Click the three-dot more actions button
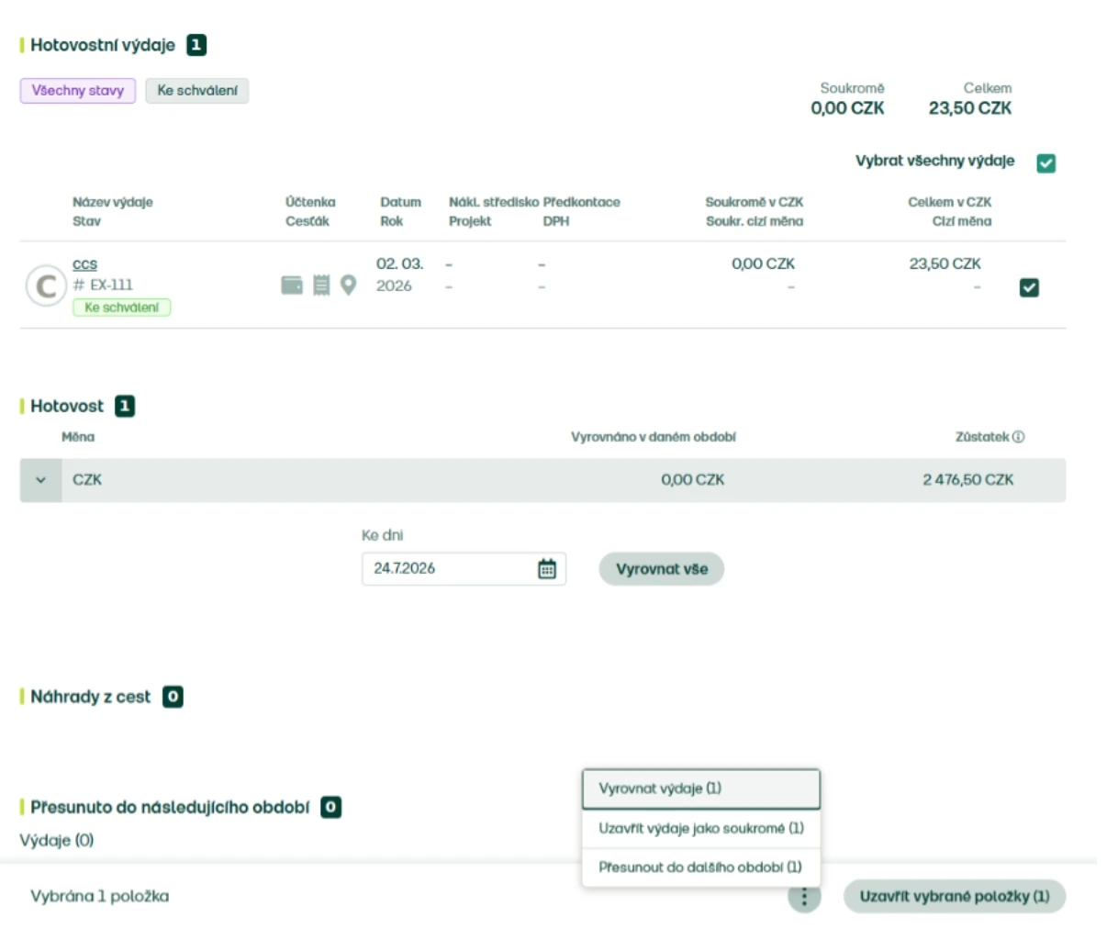Viewport: 1118px width, 951px height. (x=804, y=897)
